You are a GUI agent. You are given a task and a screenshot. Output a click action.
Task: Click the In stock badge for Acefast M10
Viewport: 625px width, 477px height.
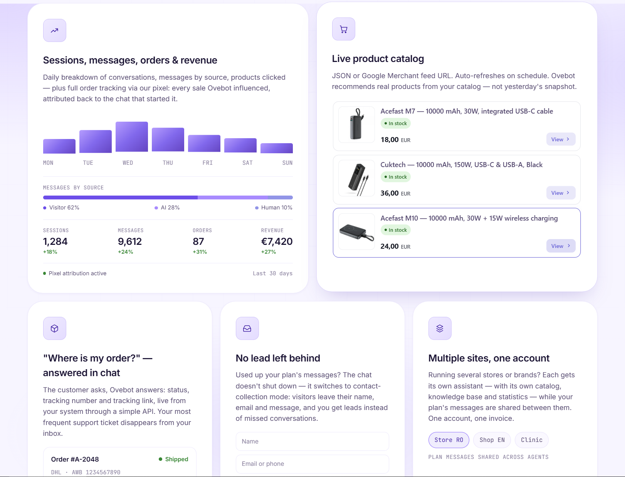coord(396,230)
